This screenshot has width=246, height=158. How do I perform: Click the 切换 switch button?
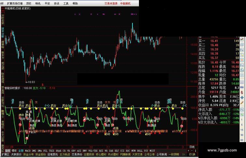(x=192, y=154)
